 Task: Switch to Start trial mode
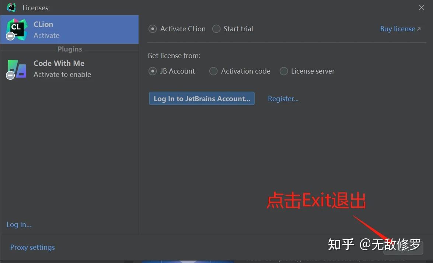[x=216, y=29]
